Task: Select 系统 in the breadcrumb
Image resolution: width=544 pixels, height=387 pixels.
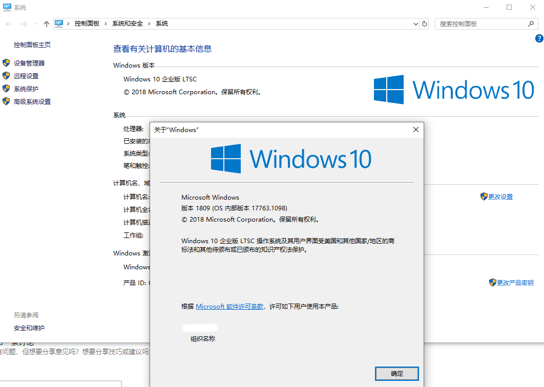Action: [x=162, y=24]
